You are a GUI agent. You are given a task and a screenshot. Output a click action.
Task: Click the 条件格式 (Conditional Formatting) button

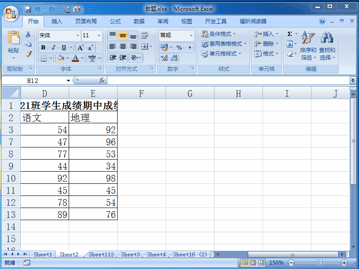tap(219, 34)
